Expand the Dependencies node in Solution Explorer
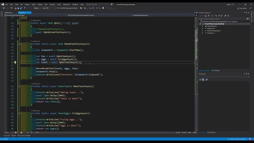Image resolution: width=254 pixels, height=143 pixels. [x=202, y=26]
